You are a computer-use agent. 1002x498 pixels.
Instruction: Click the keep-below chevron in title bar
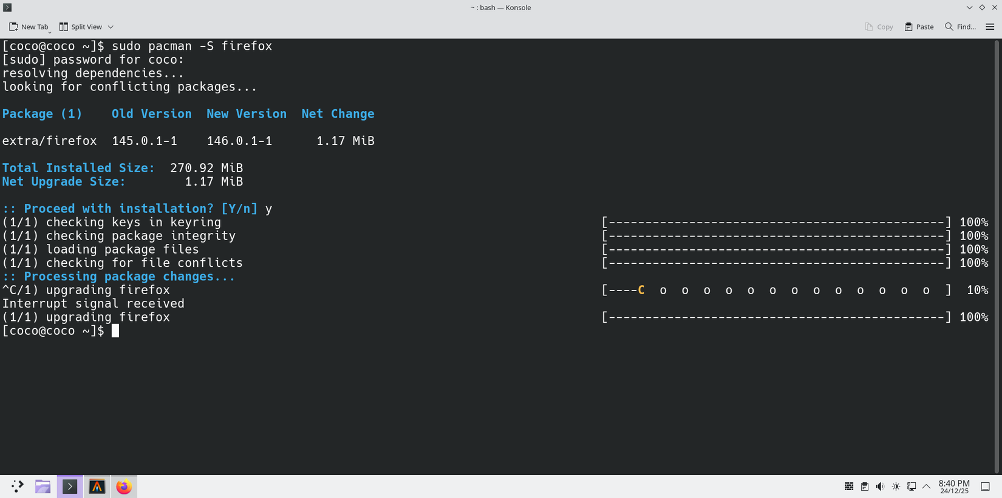pyautogui.click(x=969, y=7)
